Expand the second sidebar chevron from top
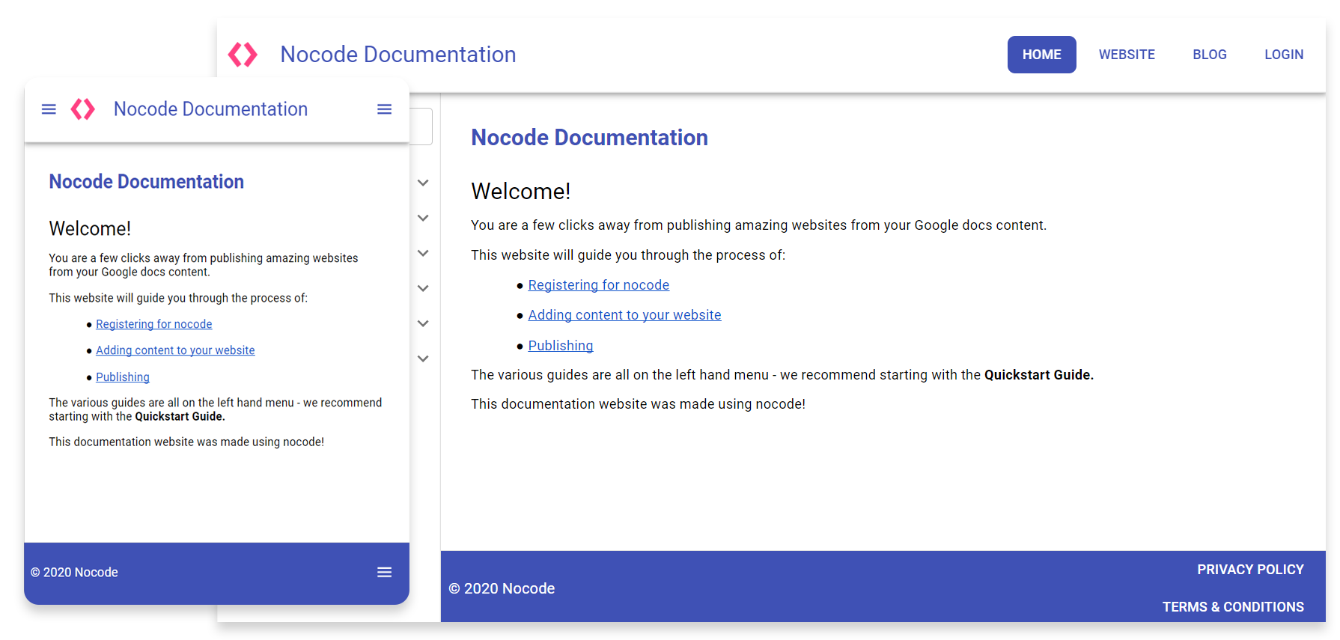Screen dimensions: 1340x640 423,218
